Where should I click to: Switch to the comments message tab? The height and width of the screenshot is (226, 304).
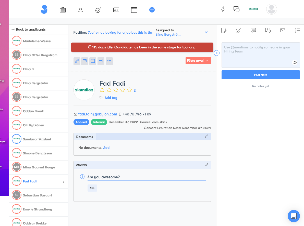pos(253,30)
